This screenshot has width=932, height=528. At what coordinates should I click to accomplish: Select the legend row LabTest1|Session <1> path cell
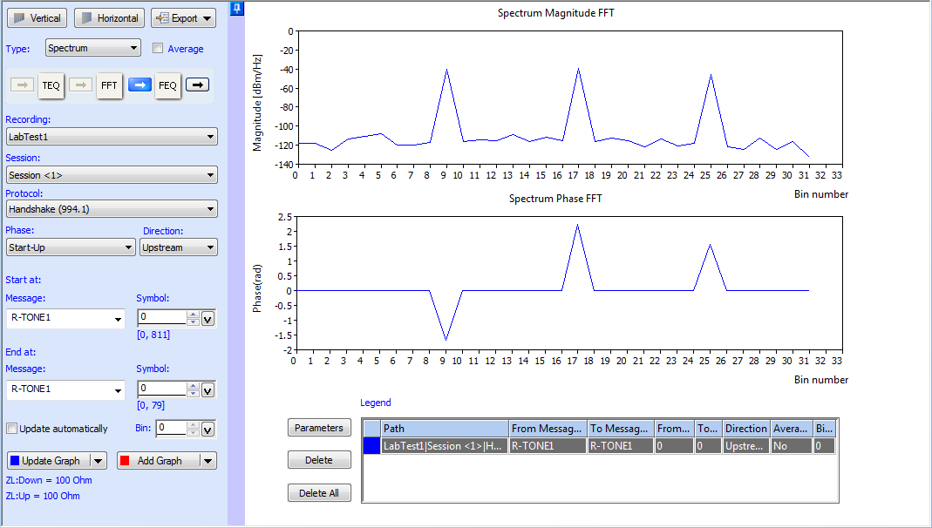pyautogui.click(x=445, y=446)
